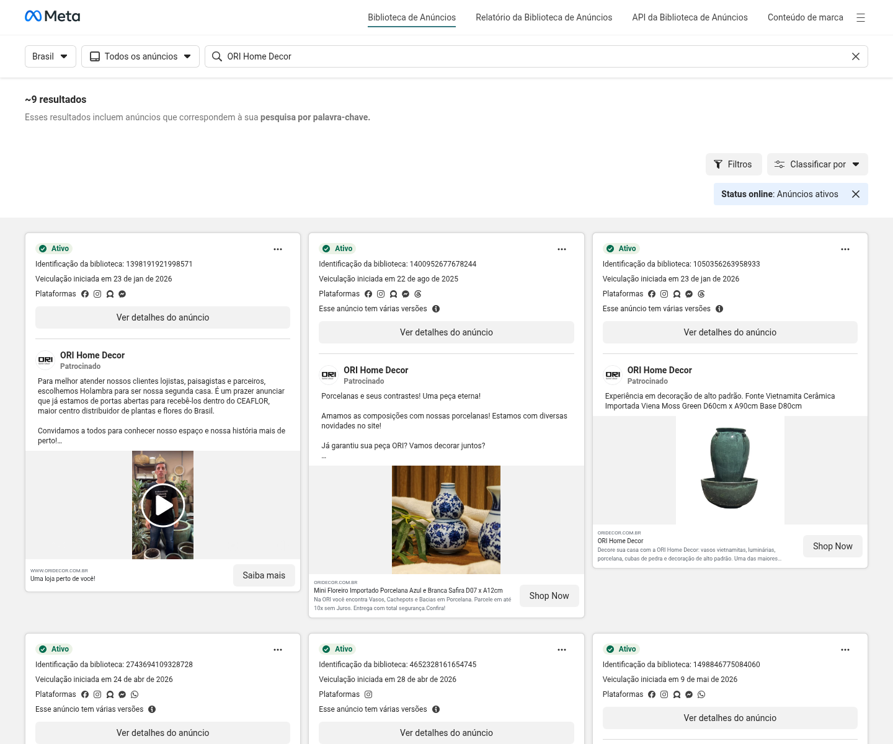Show versions info on ad 4652328161654745

click(x=436, y=709)
